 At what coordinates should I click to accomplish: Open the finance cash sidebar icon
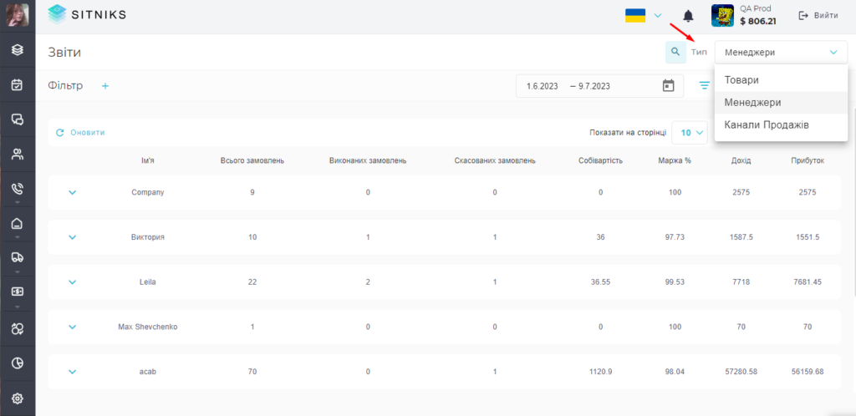(x=18, y=292)
